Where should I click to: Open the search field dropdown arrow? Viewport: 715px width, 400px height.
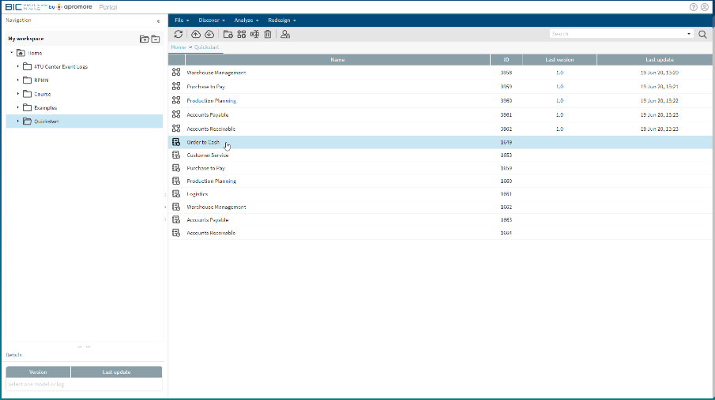click(689, 35)
